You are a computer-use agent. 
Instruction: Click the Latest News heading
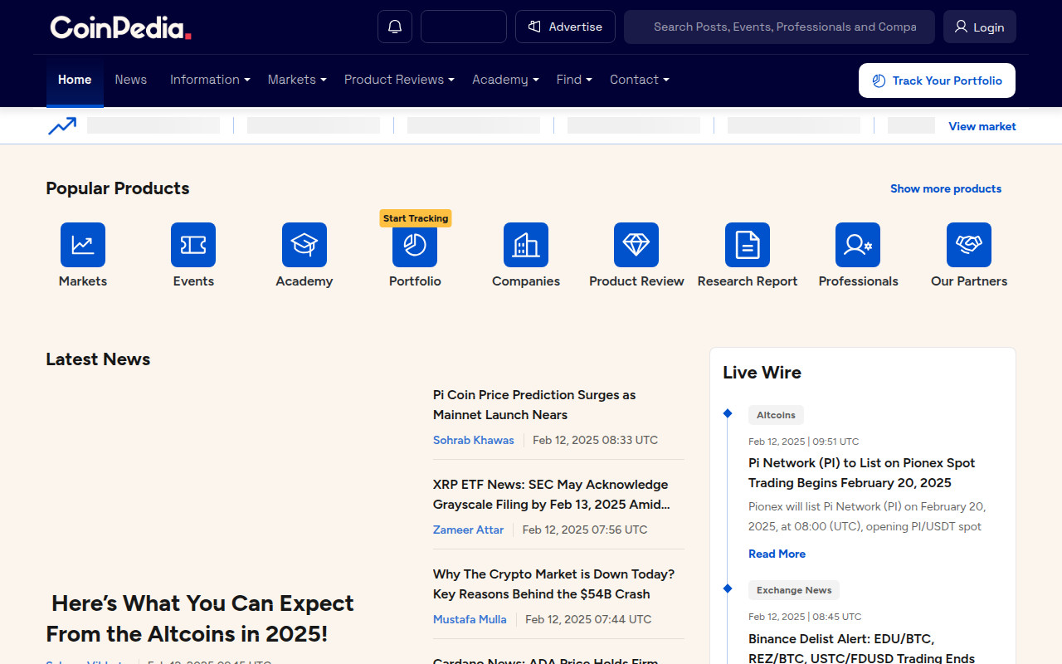point(98,359)
